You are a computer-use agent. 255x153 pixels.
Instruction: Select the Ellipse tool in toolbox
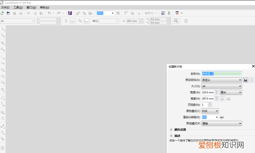(x=3, y=76)
